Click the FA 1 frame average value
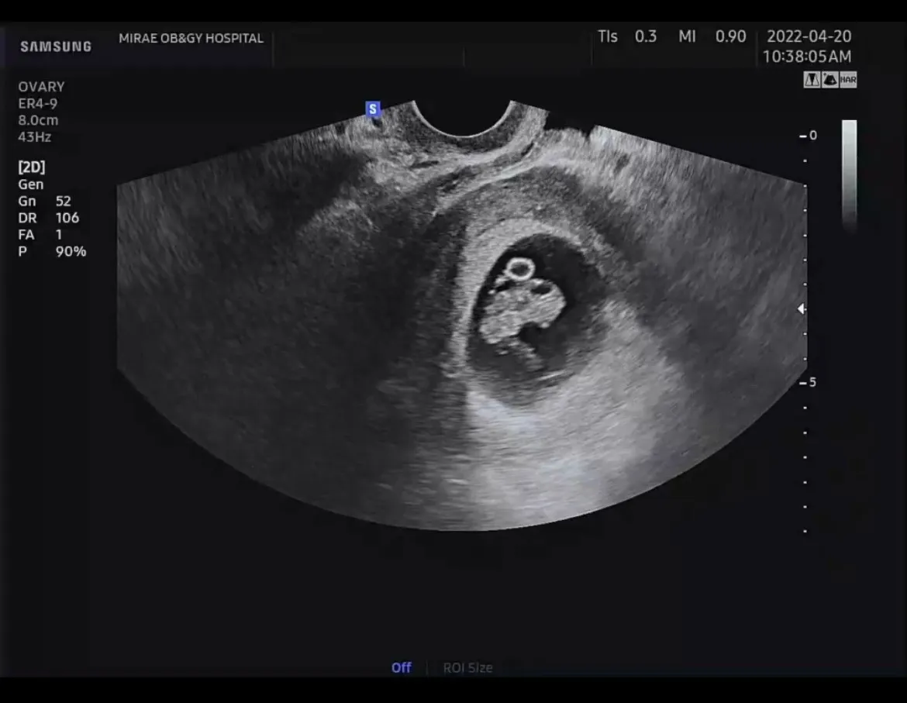The width and height of the screenshot is (907, 703). 40,235
